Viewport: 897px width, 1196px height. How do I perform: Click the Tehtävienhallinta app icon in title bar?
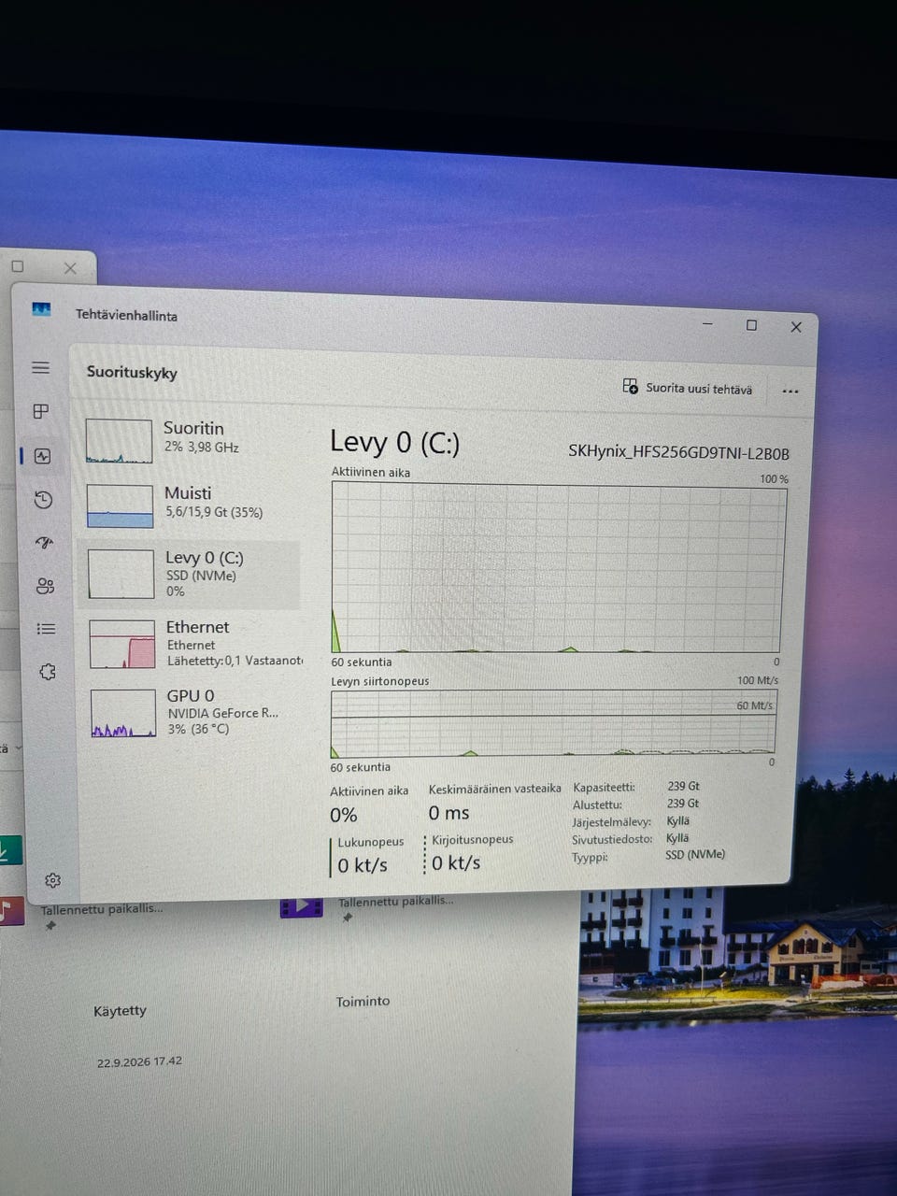click(x=41, y=309)
